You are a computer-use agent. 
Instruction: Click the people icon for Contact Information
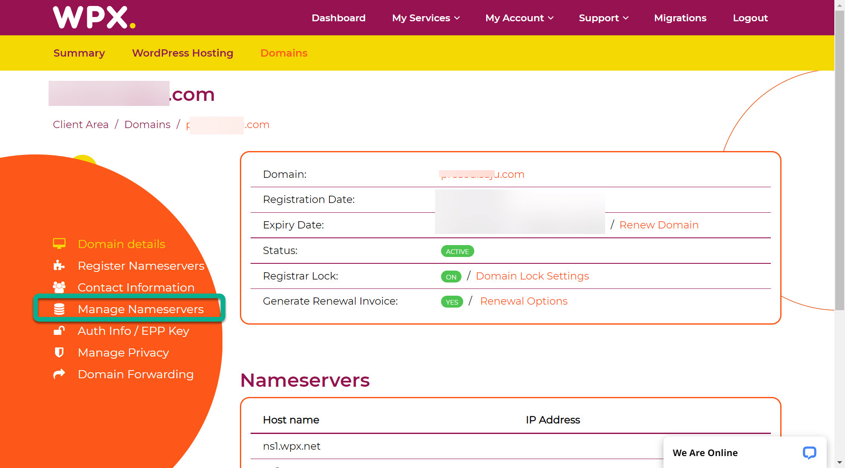click(59, 287)
